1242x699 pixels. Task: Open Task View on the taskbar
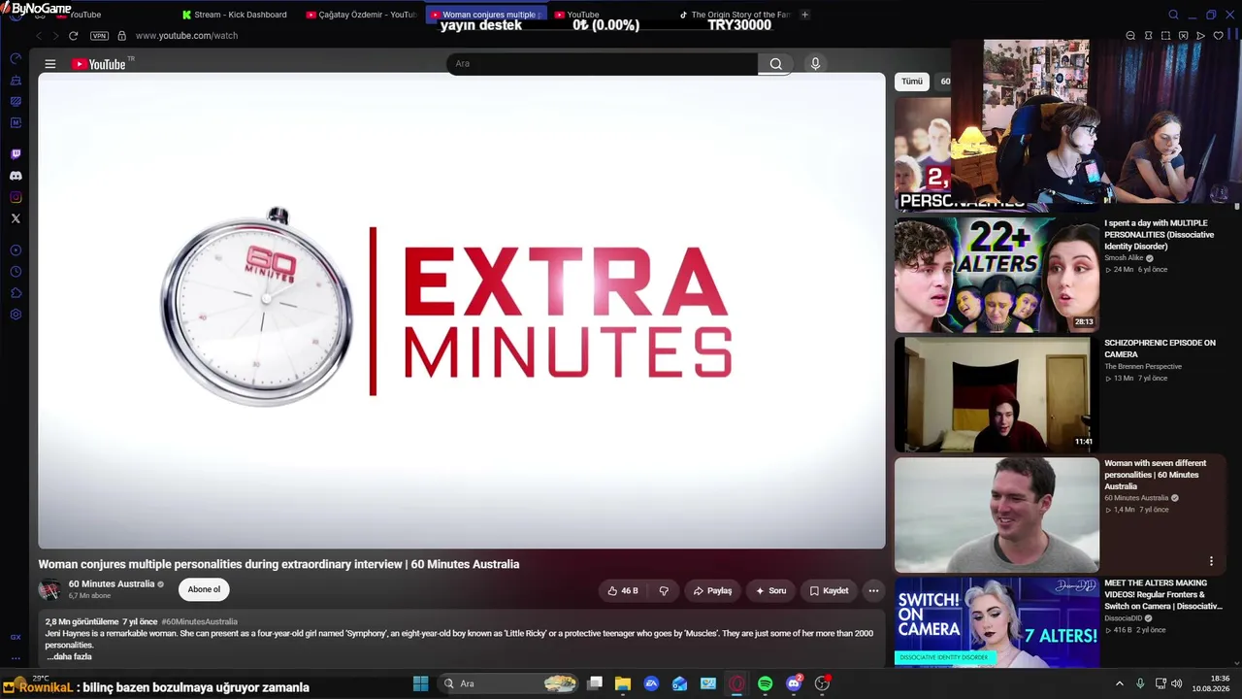coord(595,683)
